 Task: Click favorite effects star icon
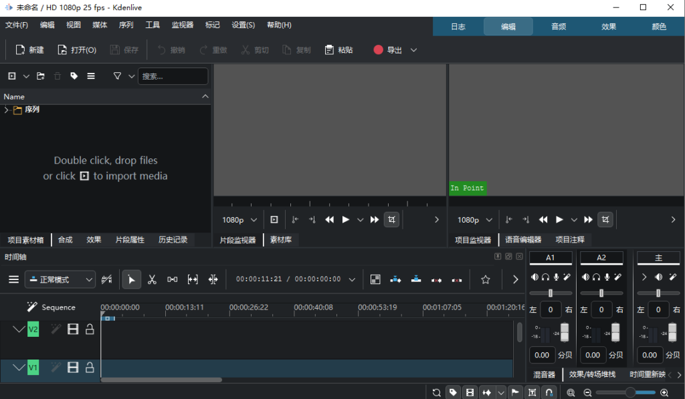coord(486,279)
